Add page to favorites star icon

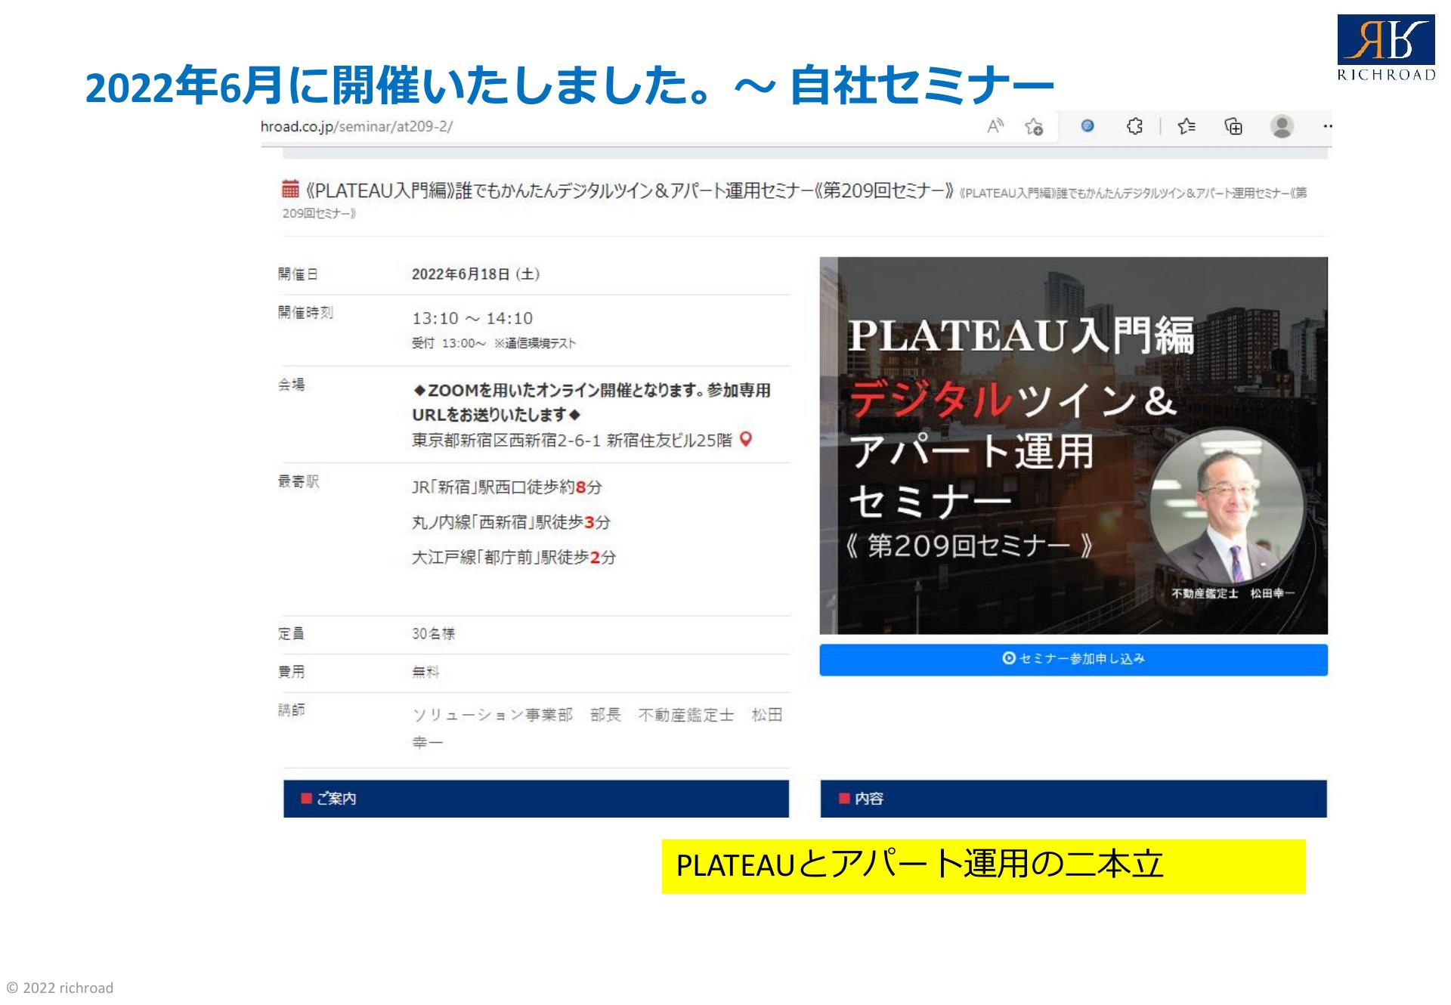(x=1034, y=127)
